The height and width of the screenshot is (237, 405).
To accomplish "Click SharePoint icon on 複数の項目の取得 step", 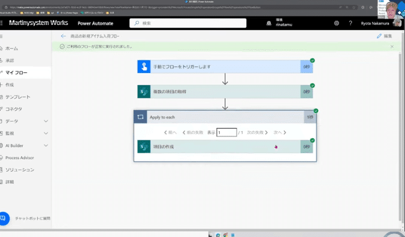I will click(x=144, y=92).
